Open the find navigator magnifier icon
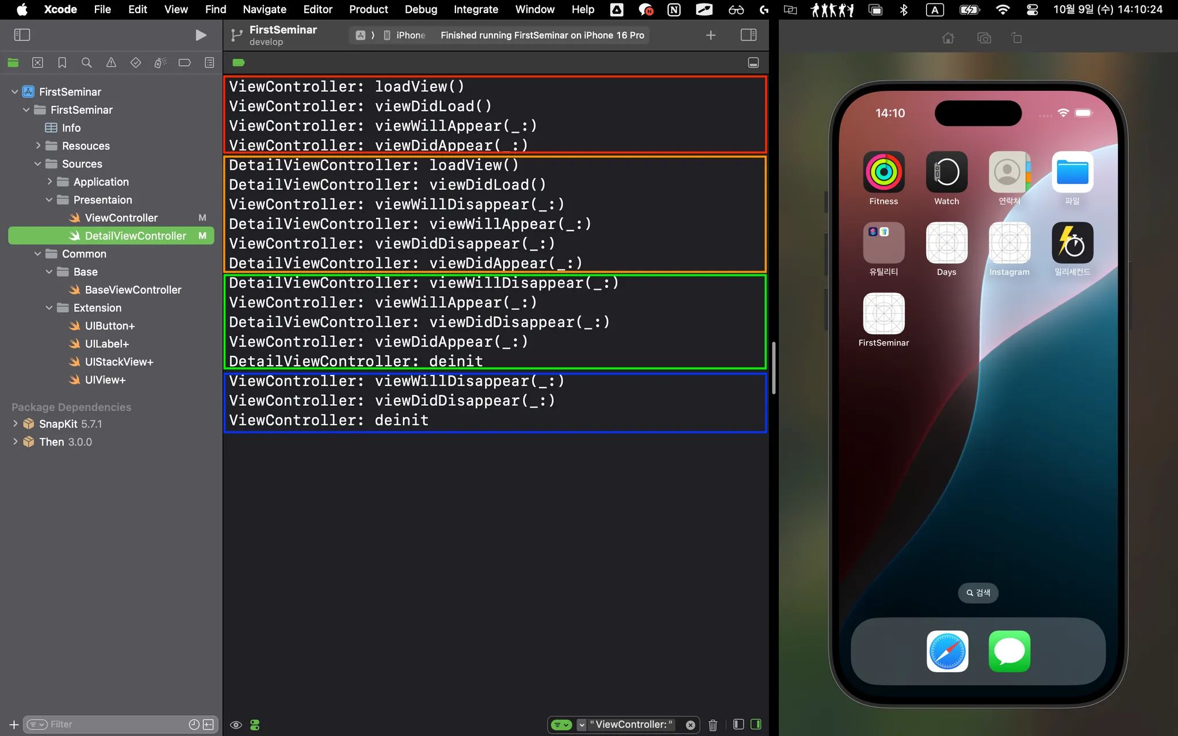The height and width of the screenshot is (736, 1178). [86, 63]
